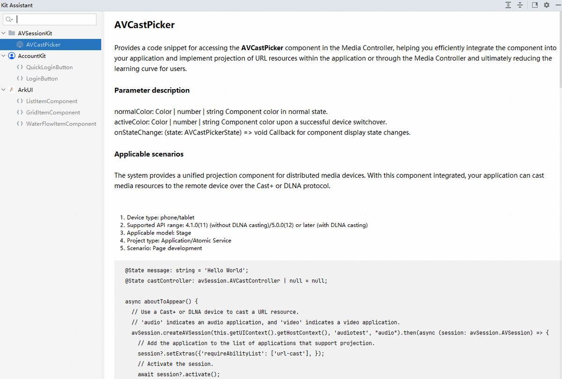This screenshot has height=379, width=562.
Task: Collapse the ArkUI tree node
Action: 4,90
